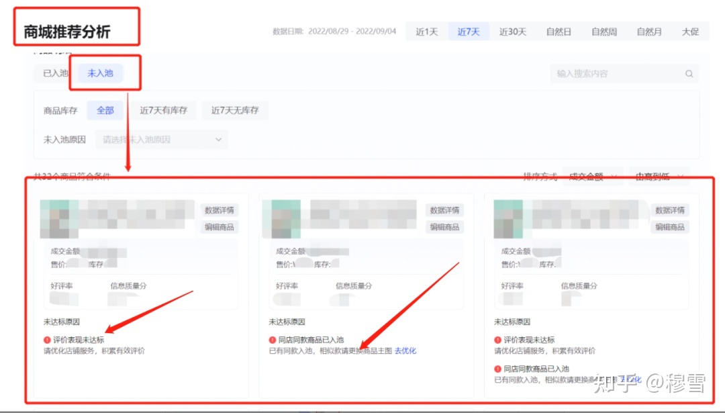The height and width of the screenshot is (413, 725).
Task: Open 去优化 link in the middle card
Action: click(405, 351)
